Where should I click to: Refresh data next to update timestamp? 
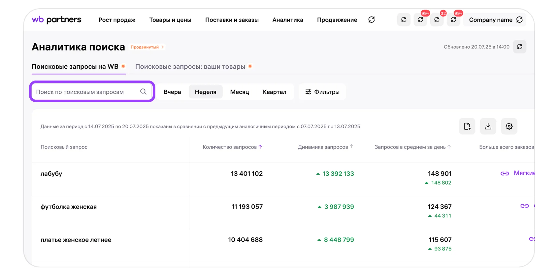519,47
